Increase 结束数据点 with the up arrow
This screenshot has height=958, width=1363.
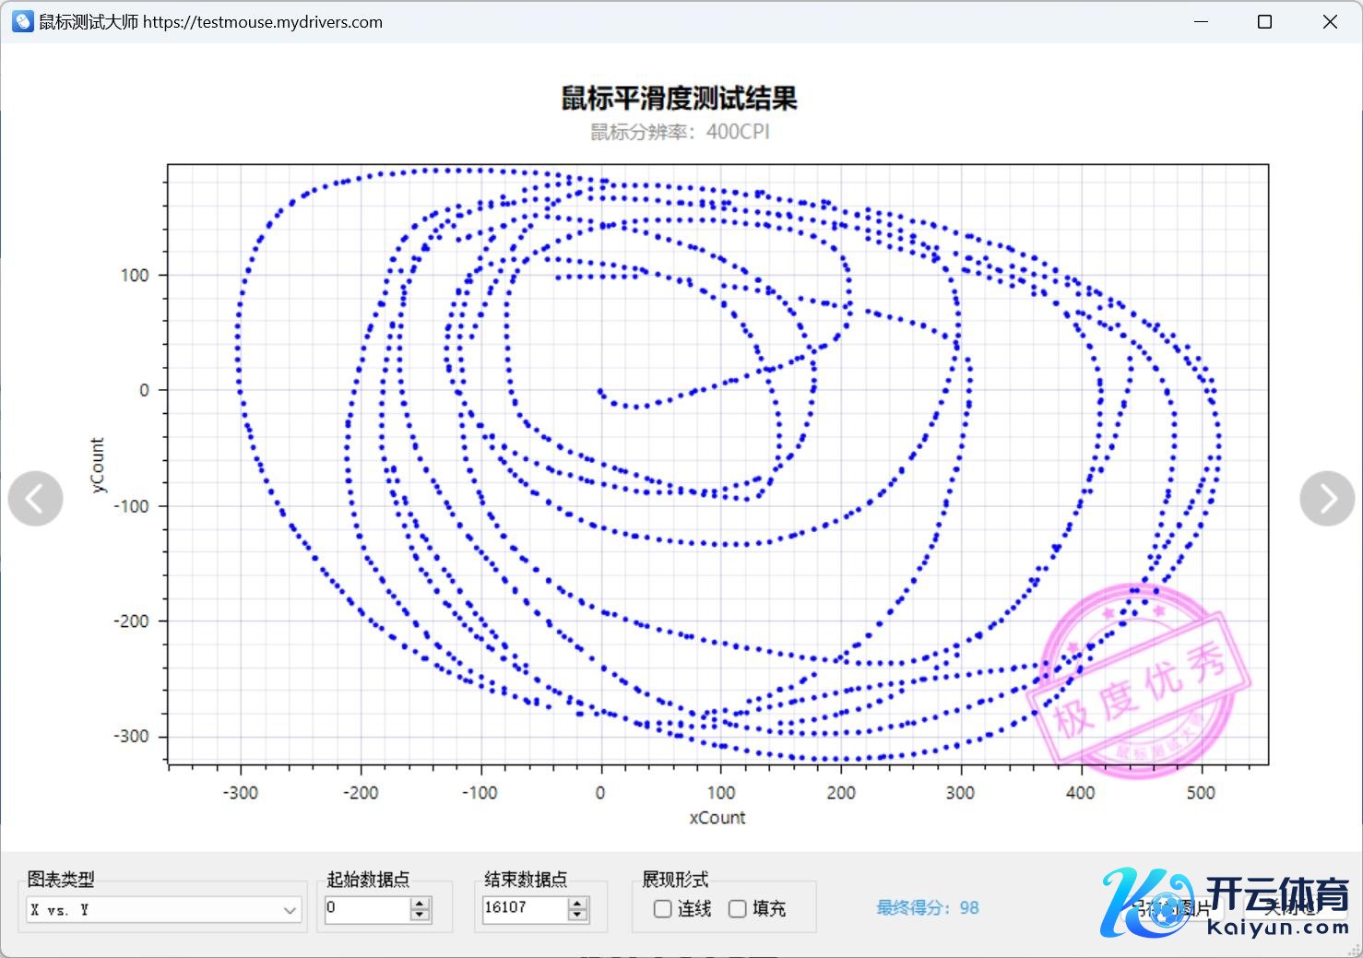click(578, 903)
